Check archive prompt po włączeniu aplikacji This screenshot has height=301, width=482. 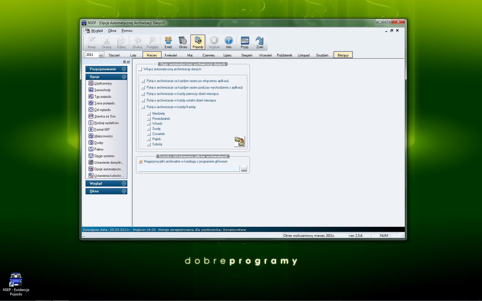(x=143, y=81)
